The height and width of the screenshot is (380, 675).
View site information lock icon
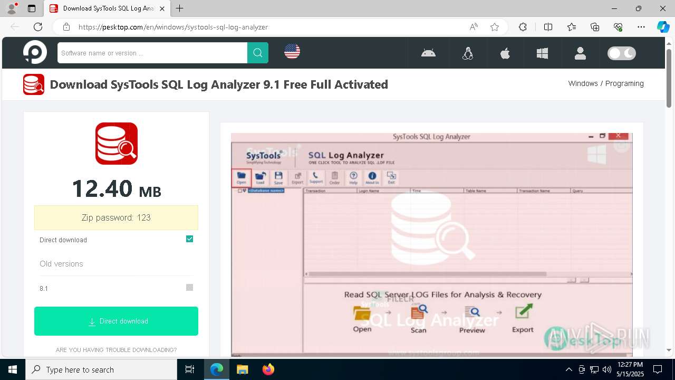(x=66, y=27)
